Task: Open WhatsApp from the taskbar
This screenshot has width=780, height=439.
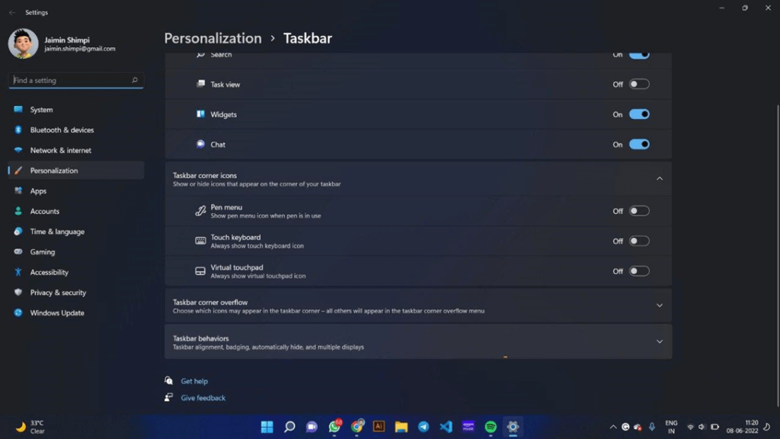Action: tap(334, 426)
